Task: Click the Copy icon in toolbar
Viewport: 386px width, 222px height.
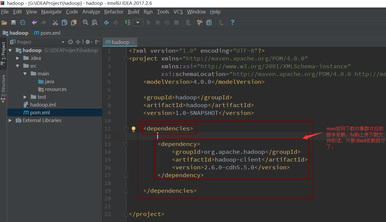Action: (65, 22)
